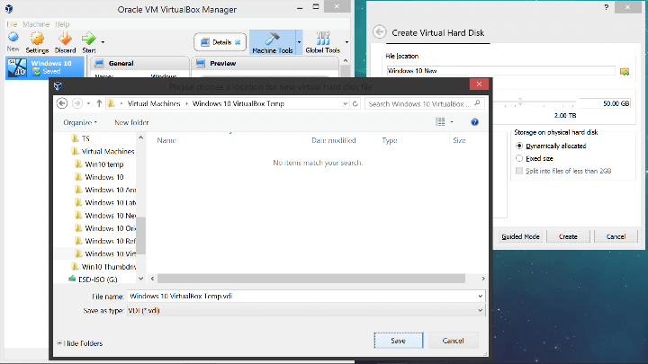Screen dimensions: 648x364
Task: Open the Save as type dropdown
Action: [x=306, y=310]
